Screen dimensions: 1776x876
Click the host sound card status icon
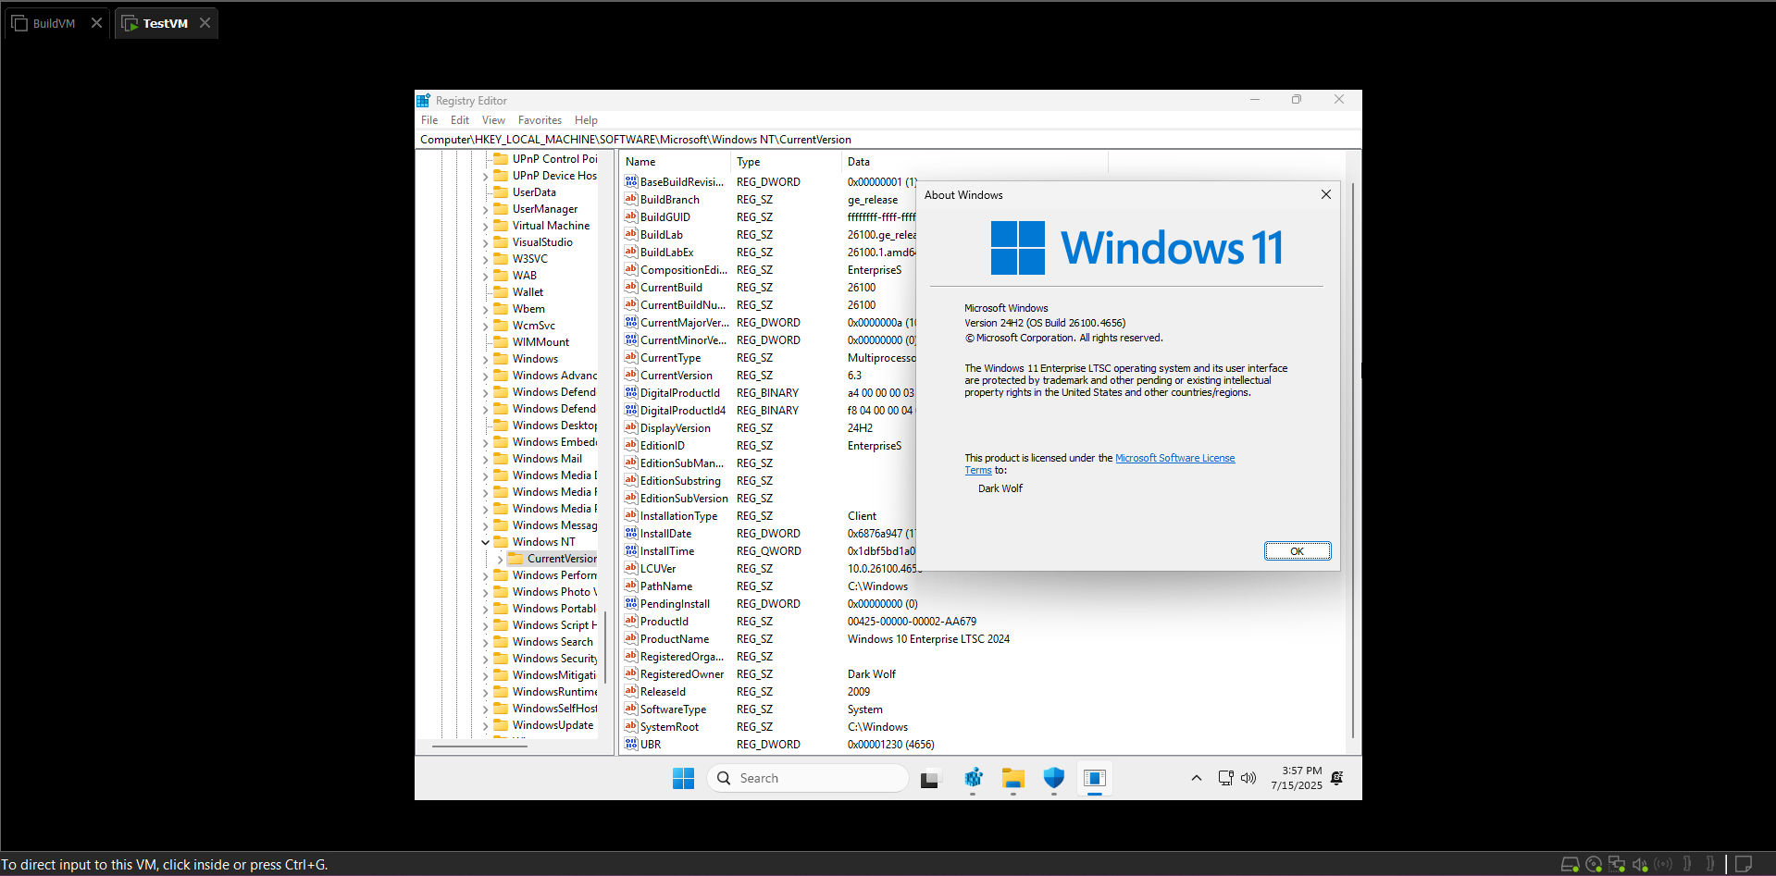[1640, 864]
